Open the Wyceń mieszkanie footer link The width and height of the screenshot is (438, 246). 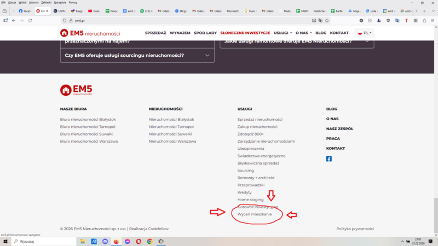(255, 214)
